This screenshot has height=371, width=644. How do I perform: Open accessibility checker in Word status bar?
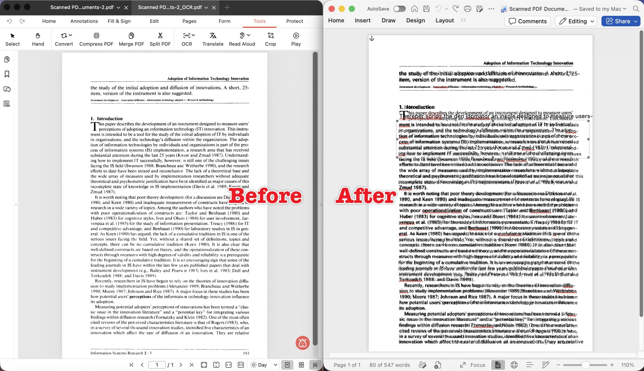coord(437,365)
